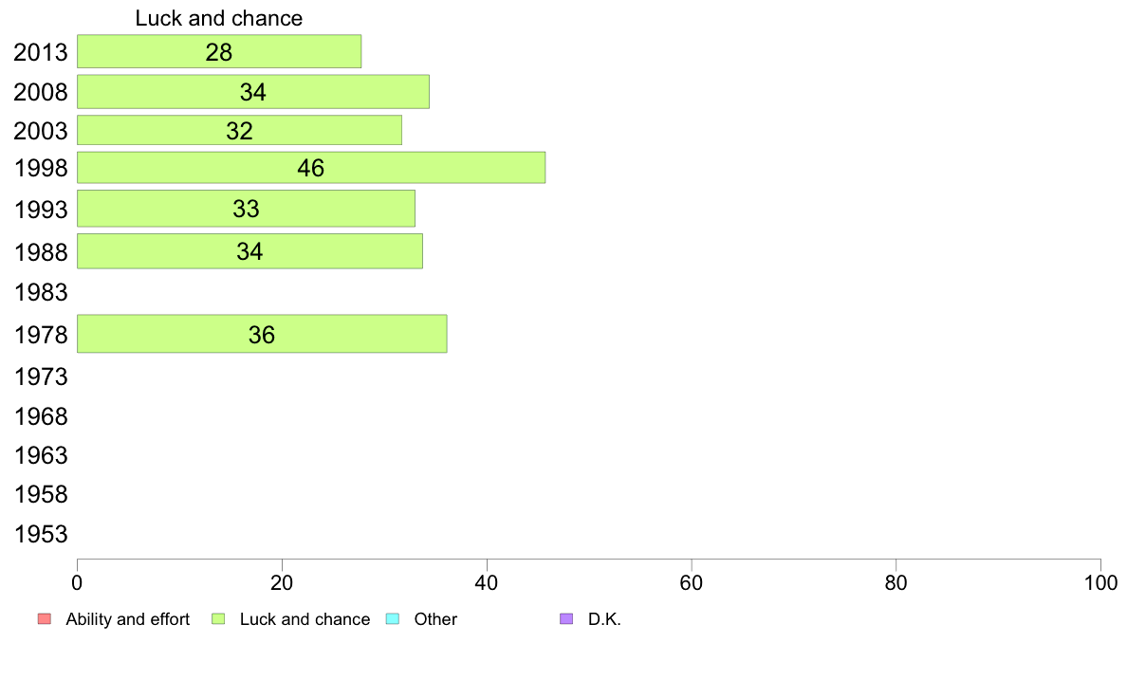Click the red Ability and effort legend swatch
The height and width of the screenshot is (698, 1127).
click(x=45, y=619)
